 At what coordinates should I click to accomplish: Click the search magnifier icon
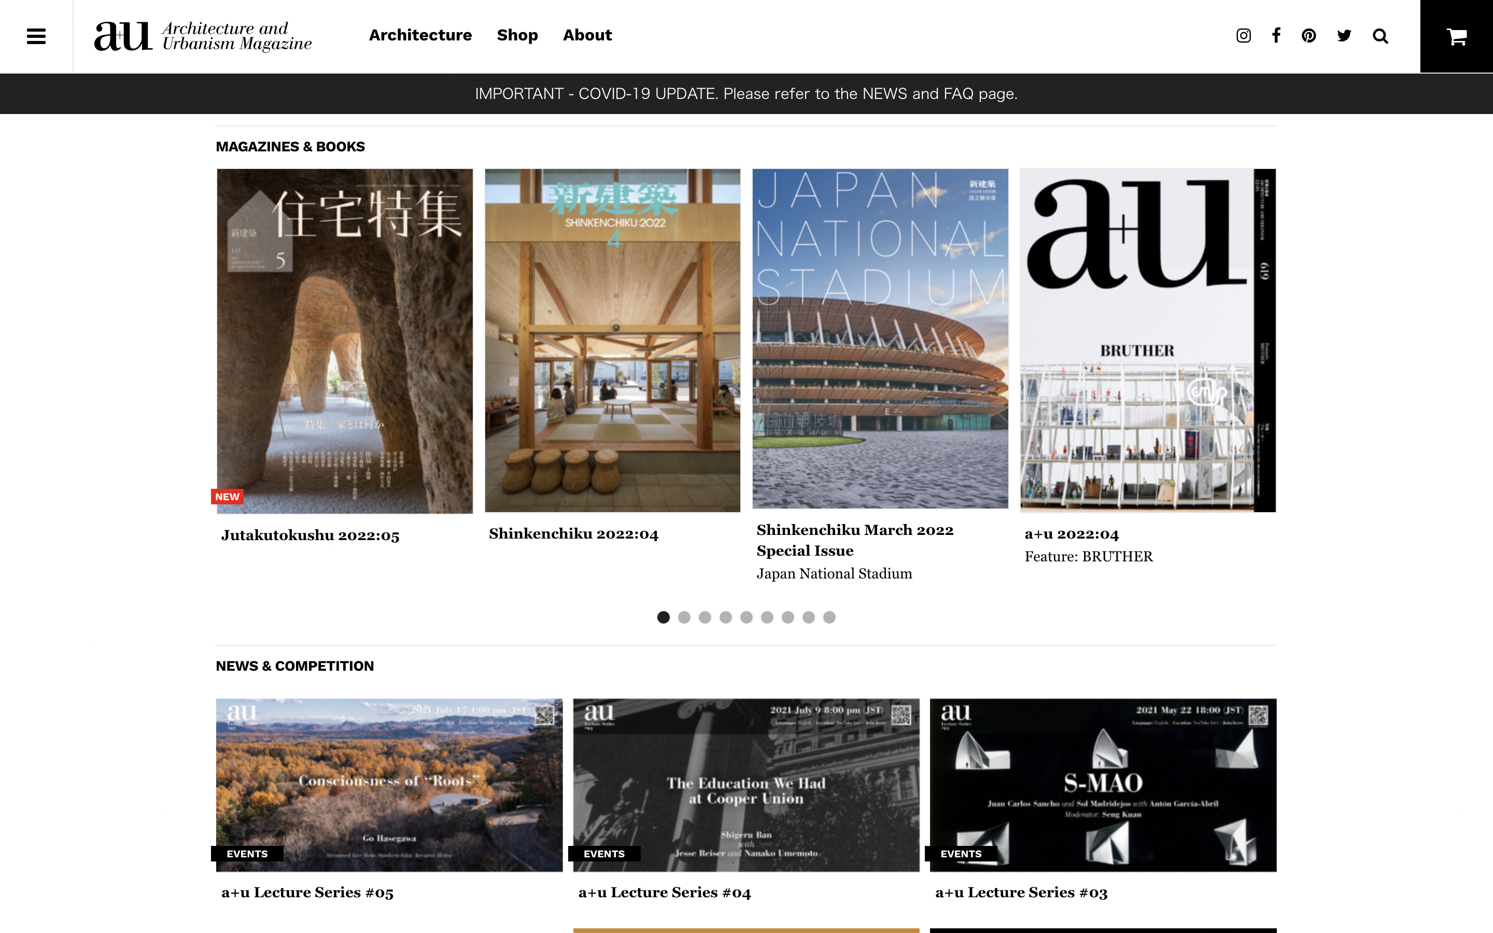pos(1380,36)
